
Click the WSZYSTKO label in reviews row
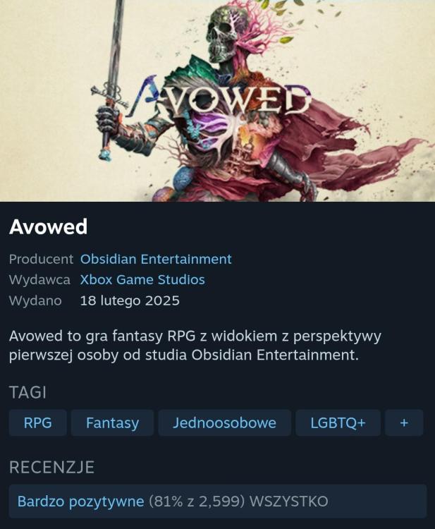click(288, 501)
